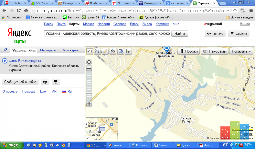
Task: Expand the Chrome taskbar group arrow
Action: pos(105,145)
